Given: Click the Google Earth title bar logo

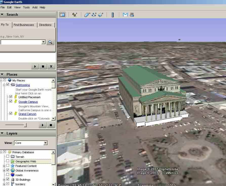Looking at the screenshot, I should point(2,2).
